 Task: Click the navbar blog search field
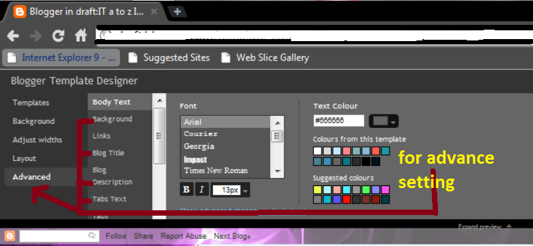[x=59, y=235]
